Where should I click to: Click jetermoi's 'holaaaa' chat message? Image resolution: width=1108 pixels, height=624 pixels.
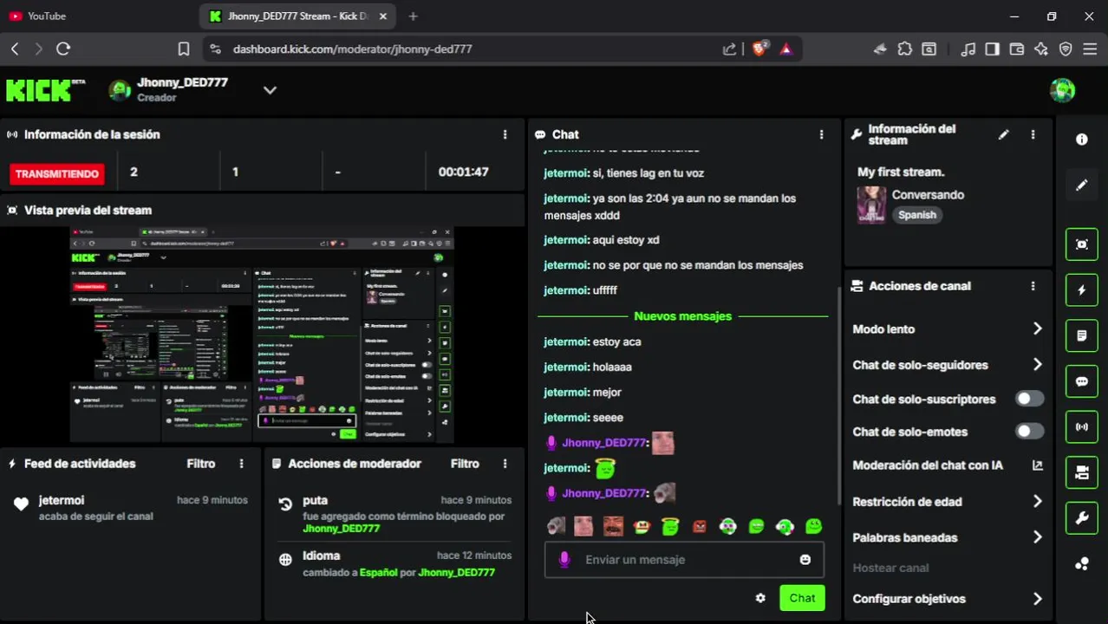point(588,367)
